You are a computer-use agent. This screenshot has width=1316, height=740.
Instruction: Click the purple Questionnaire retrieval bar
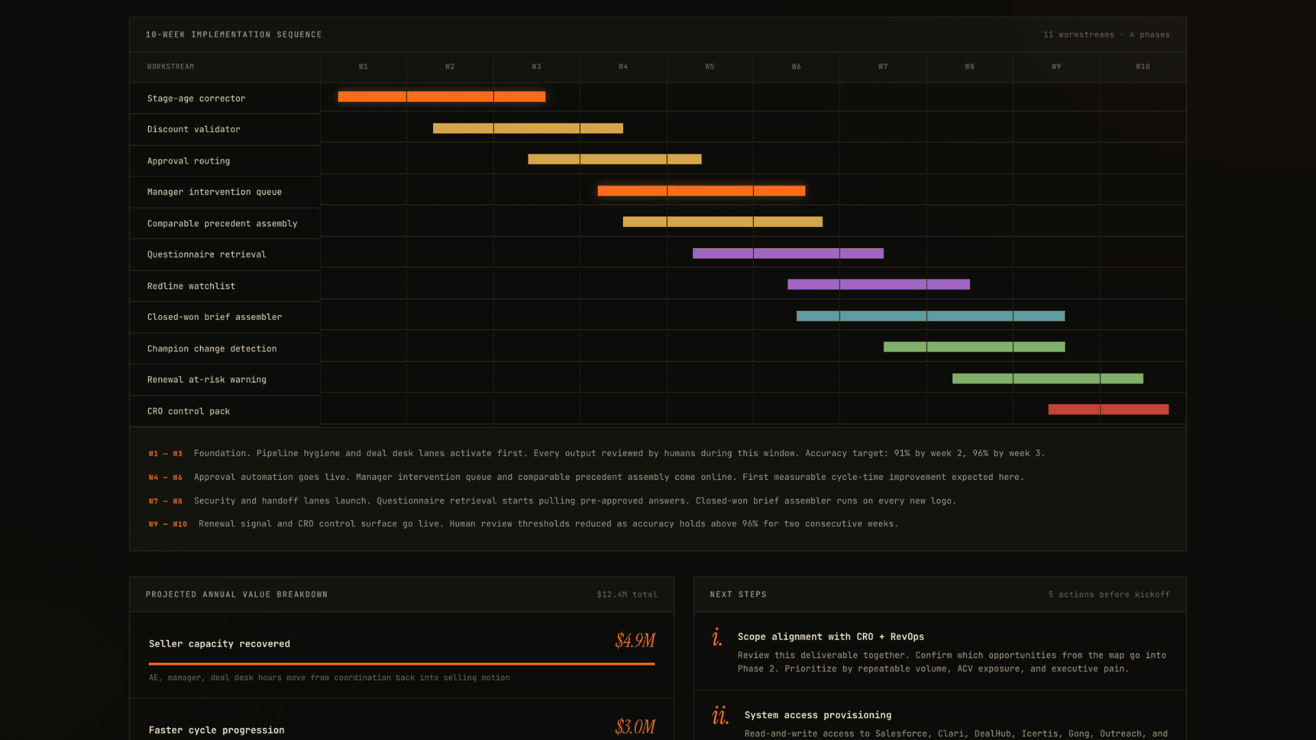click(788, 254)
